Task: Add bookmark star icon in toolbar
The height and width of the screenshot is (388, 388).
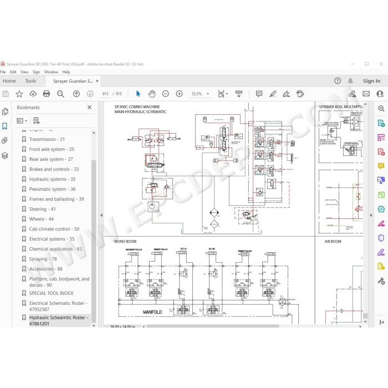Action: click(19, 94)
